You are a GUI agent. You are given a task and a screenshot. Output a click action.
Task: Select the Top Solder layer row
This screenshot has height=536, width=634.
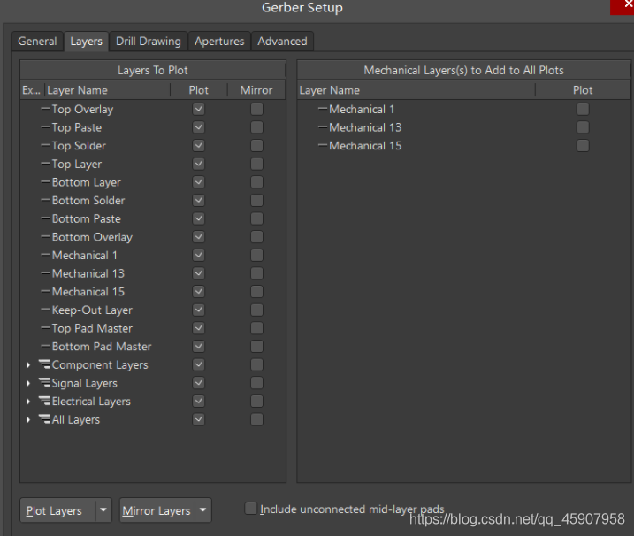(x=153, y=146)
